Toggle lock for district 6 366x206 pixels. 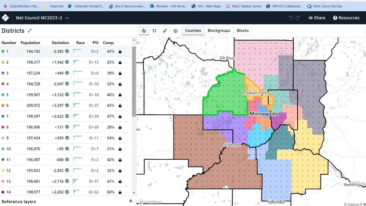pyautogui.click(x=120, y=106)
